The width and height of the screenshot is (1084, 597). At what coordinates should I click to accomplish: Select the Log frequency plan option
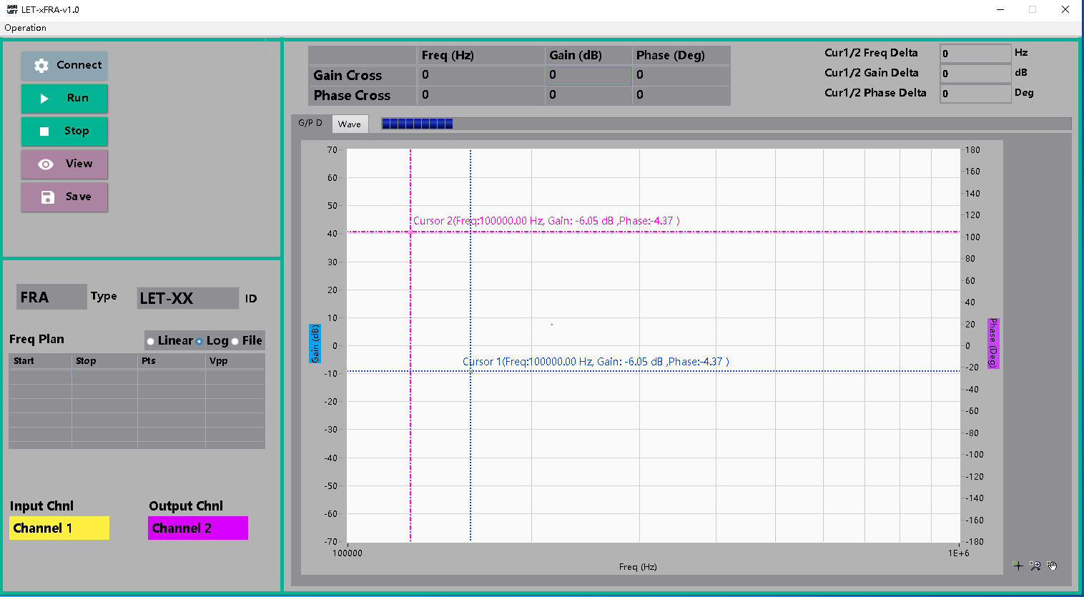(199, 341)
